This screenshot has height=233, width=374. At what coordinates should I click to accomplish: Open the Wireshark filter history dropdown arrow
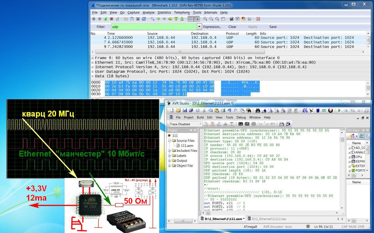click(x=199, y=27)
